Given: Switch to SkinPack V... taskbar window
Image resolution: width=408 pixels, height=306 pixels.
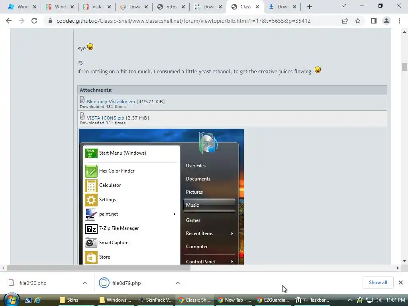Looking at the screenshot, I should pos(156,300).
